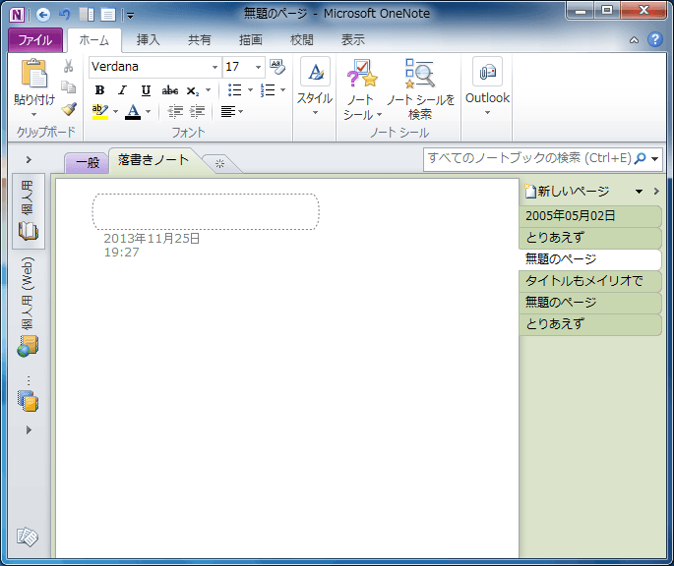Image resolution: width=674 pixels, height=566 pixels.
Task: Click the magnifier search icon
Action: pyautogui.click(x=640, y=158)
